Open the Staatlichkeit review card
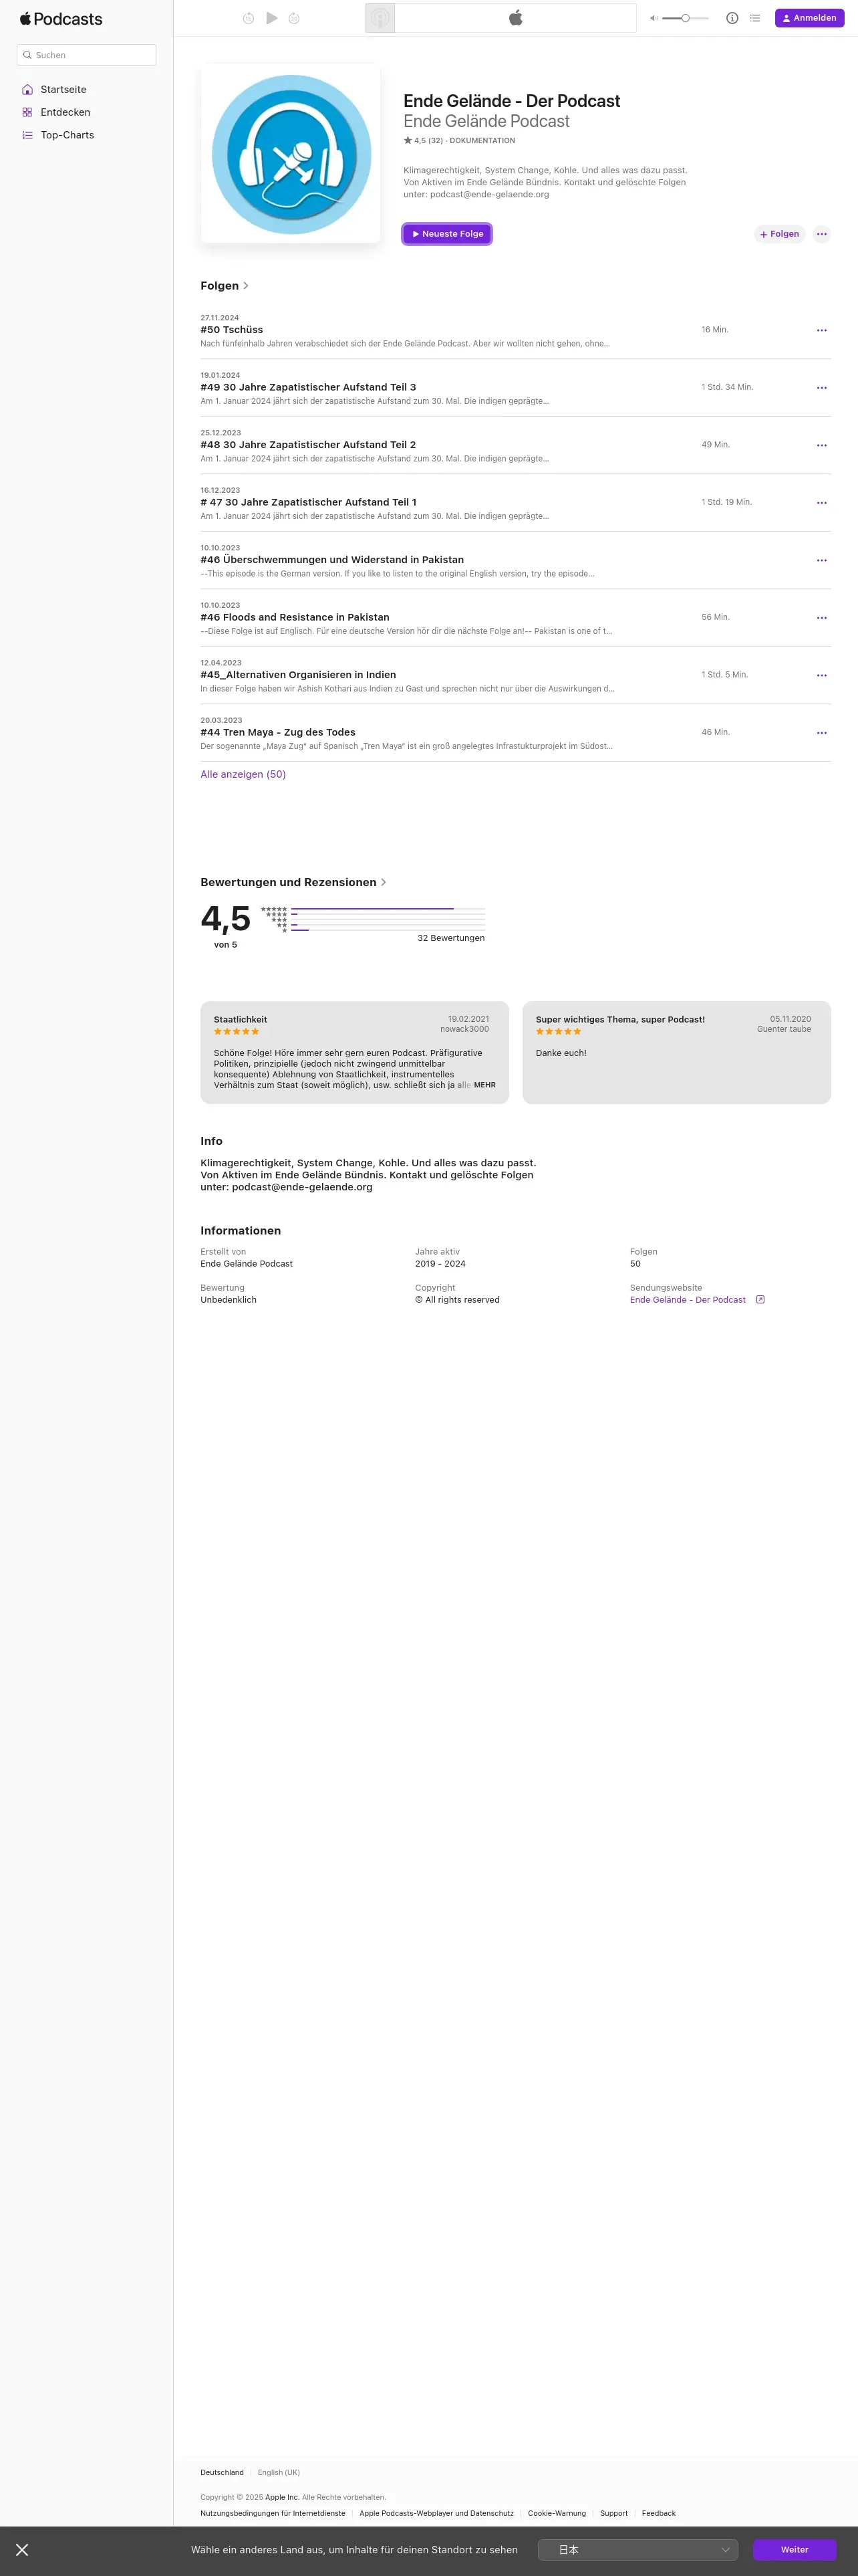The image size is (858, 2576). 355,1052
